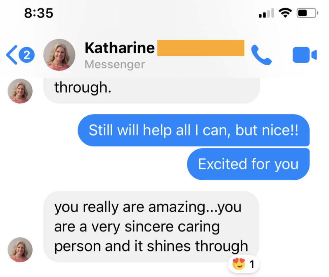Tap the unread count badge showing 2
This screenshot has width=329, height=277.
(27, 55)
